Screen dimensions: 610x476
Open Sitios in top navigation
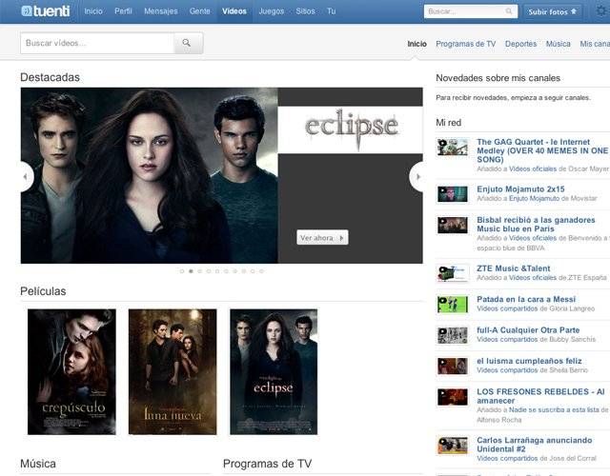point(305,11)
